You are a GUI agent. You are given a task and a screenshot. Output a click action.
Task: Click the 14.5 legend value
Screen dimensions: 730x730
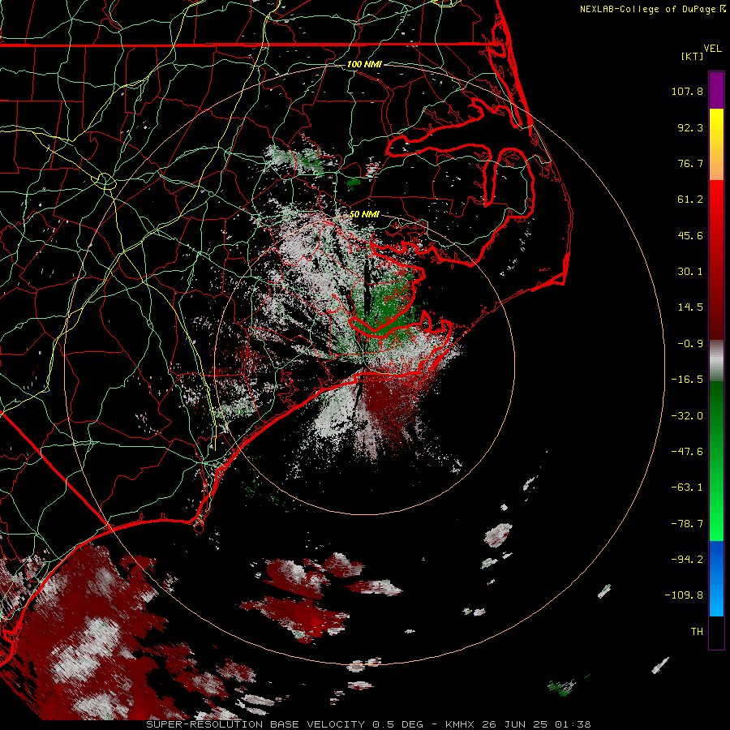click(x=690, y=307)
